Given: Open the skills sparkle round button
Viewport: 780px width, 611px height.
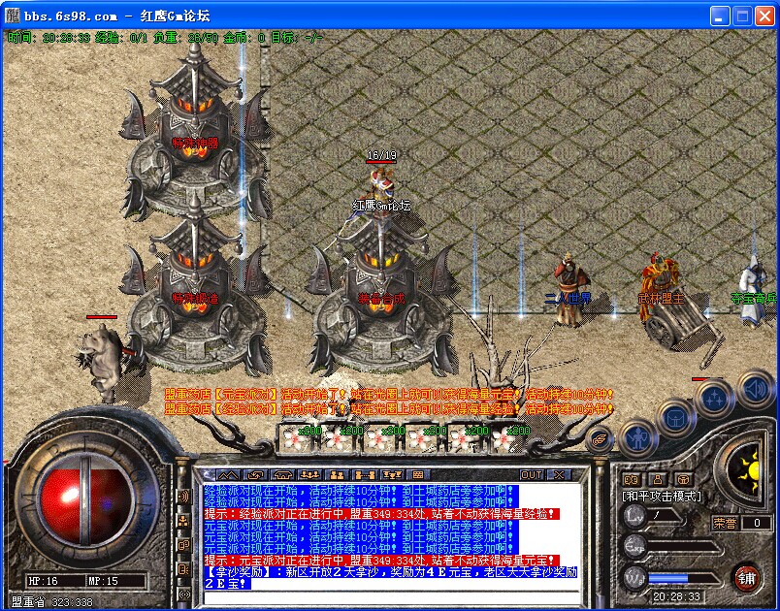Looking at the screenshot, I should pyautogui.click(x=714, y=400).
